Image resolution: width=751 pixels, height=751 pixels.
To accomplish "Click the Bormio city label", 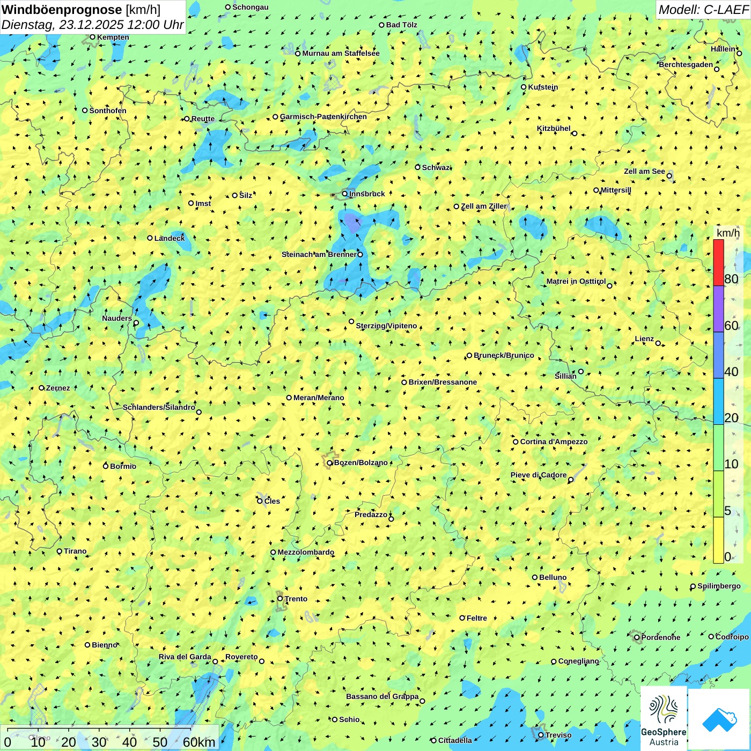I will [123, 466].
